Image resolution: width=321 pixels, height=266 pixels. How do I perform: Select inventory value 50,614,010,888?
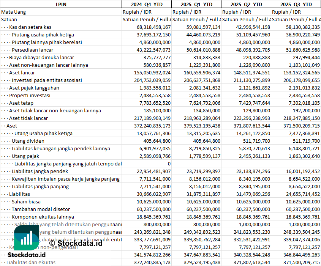pos(203,50)
